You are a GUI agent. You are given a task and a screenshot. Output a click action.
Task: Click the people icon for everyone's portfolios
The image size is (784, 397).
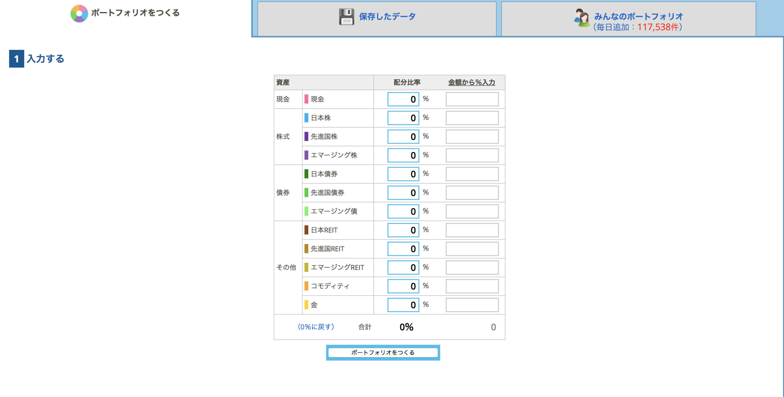[582, 18]
